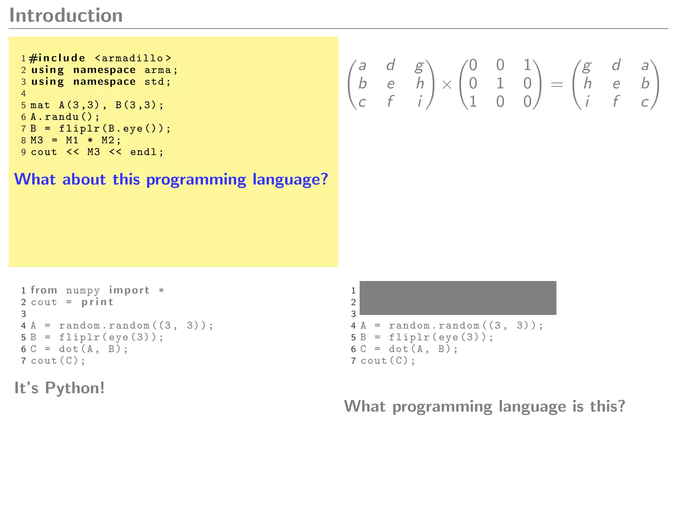Click 'C = dot(A, B);' in right listing
This screenshot has height=508, width=677.
(x=409, y=349)
